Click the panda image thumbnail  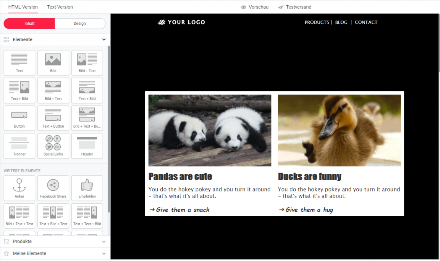coord(210,130)
